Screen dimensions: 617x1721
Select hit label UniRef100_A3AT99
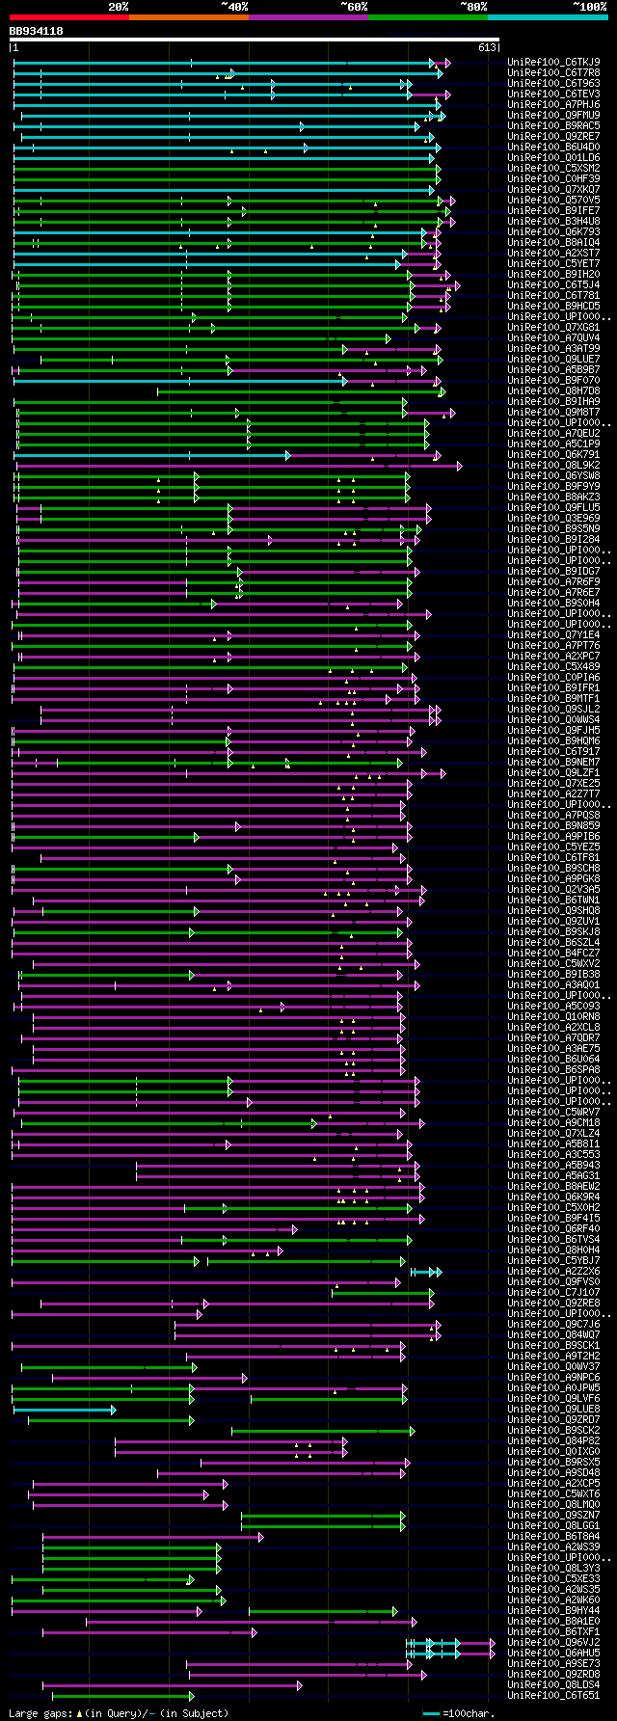553,348
